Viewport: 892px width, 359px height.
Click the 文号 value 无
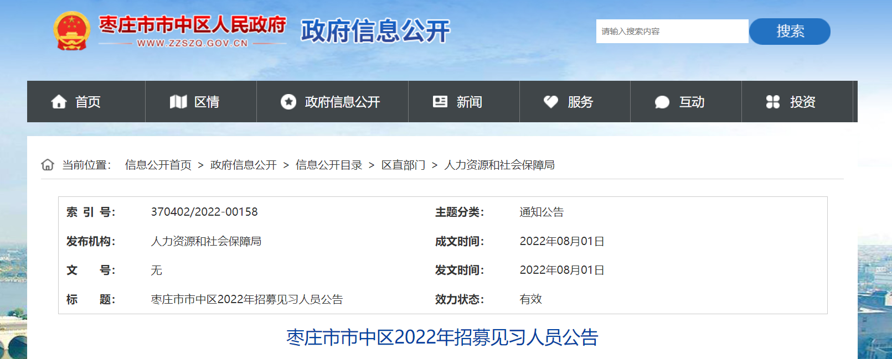[157, 270]
